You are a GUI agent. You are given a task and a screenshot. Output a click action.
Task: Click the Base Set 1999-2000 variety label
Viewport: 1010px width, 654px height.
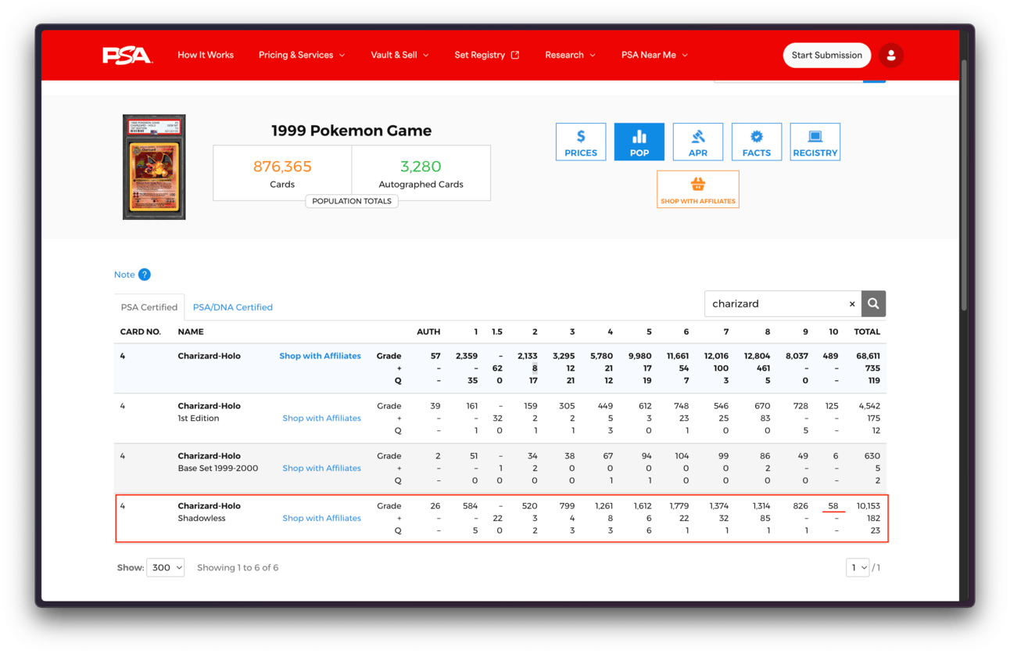[x=218, y=469]
